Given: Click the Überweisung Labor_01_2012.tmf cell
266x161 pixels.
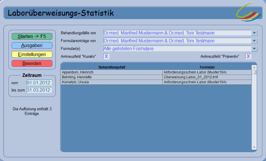Looking at the screenshot, I should coord(207,77).
